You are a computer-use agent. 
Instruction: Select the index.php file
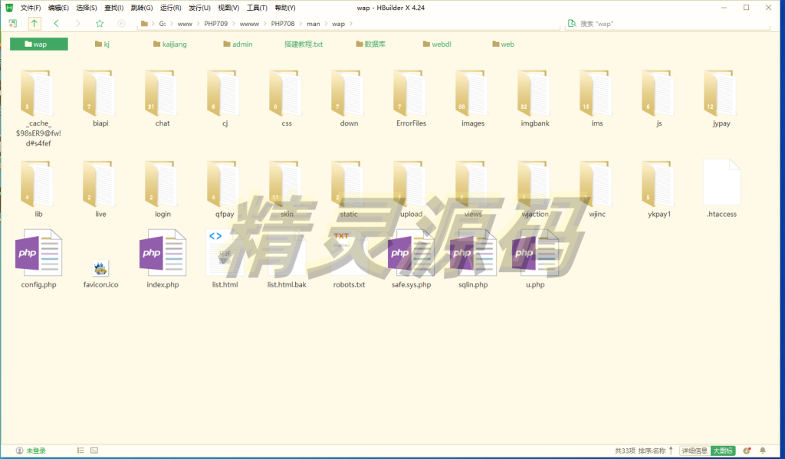[163, 259]
